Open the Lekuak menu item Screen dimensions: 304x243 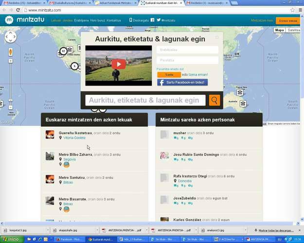coord(56,20)
